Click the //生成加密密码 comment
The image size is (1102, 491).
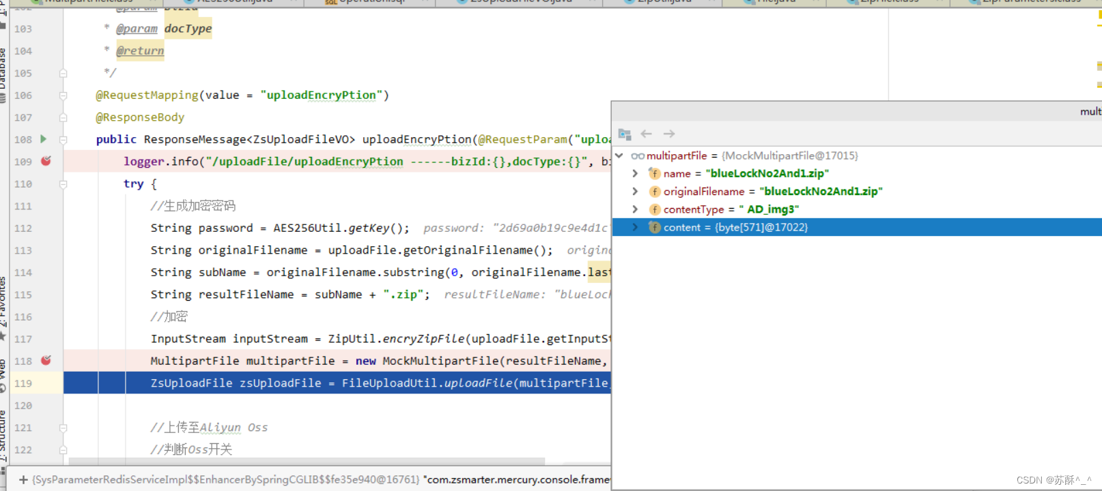point(193,206)
